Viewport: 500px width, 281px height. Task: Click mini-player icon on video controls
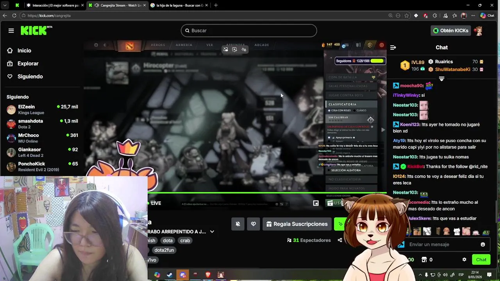[x=316, y=203]
